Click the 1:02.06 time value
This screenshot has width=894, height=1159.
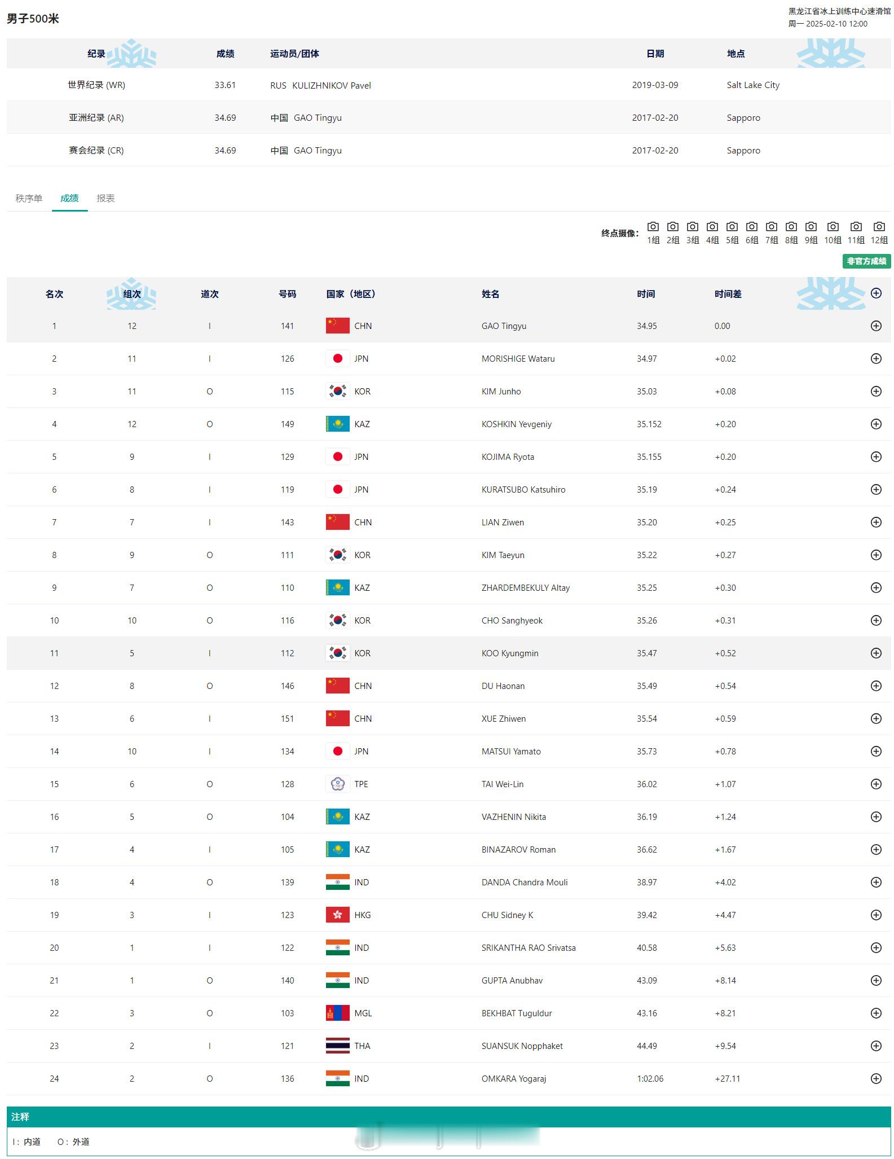(x=650, y=1078)
